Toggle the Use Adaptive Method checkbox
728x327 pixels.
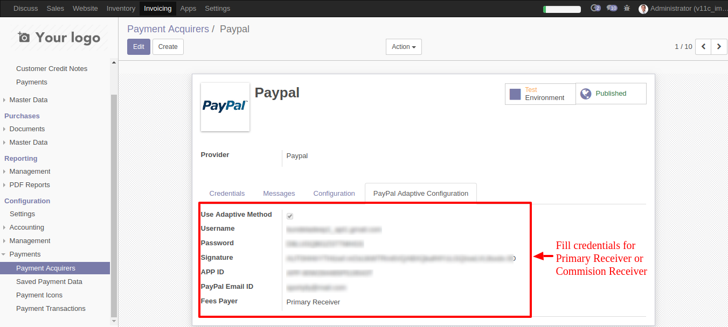pos(290,216)
